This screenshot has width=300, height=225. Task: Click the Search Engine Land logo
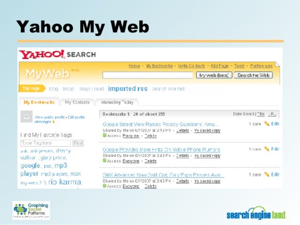coord(256,213)
